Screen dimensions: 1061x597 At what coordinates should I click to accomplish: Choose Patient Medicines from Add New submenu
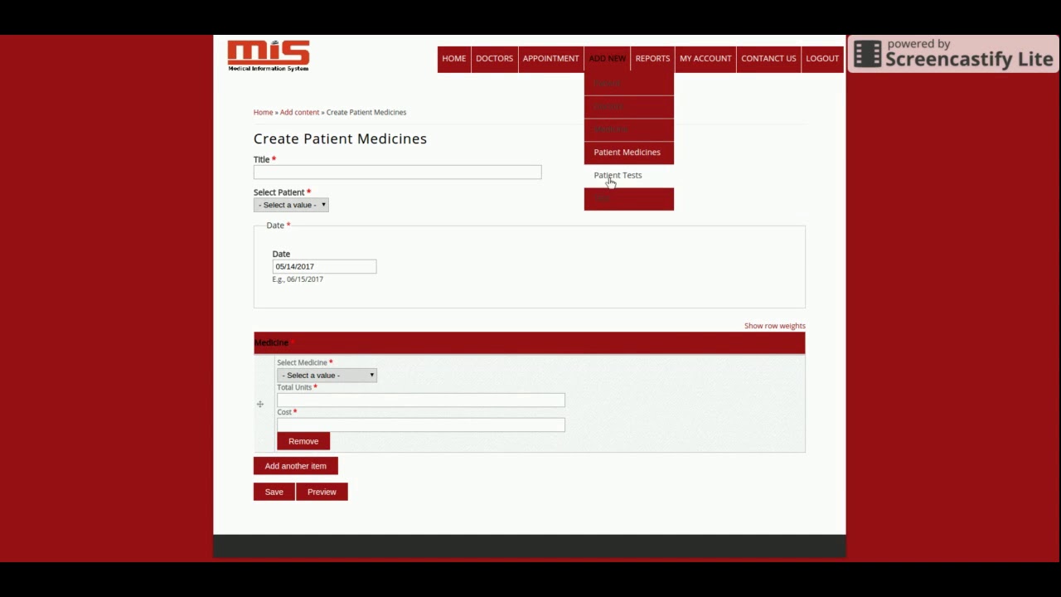(628, 153)
